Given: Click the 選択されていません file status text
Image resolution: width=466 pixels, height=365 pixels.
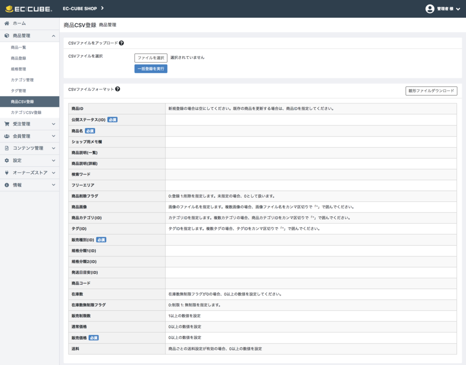Looking at the screenshot, I should 187,57.
